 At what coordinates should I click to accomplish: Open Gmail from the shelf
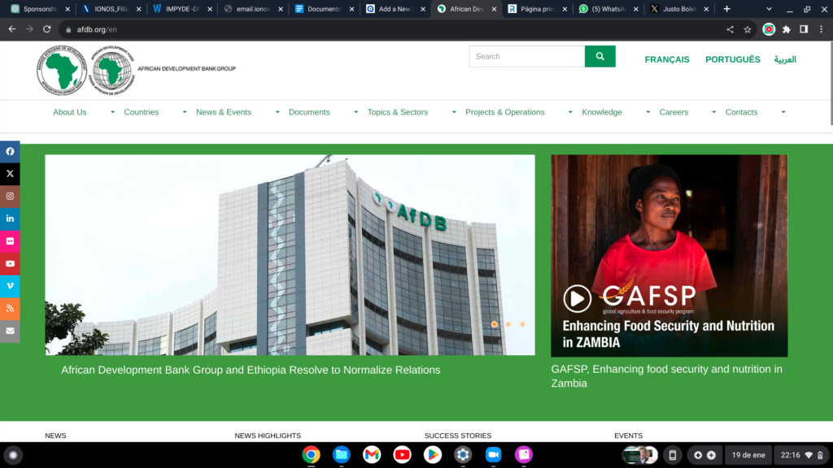click(x=372, y=455)
